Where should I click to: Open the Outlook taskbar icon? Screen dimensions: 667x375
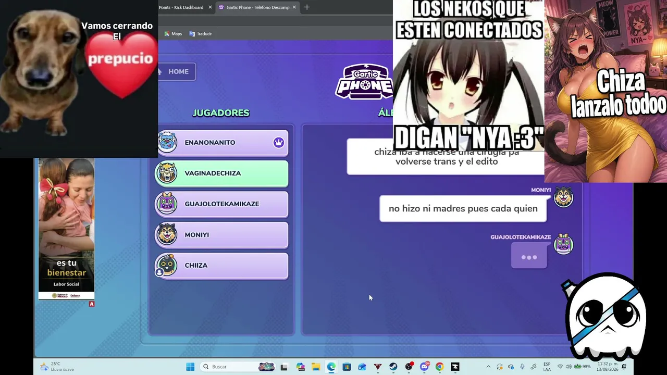(x=362, y=367)
